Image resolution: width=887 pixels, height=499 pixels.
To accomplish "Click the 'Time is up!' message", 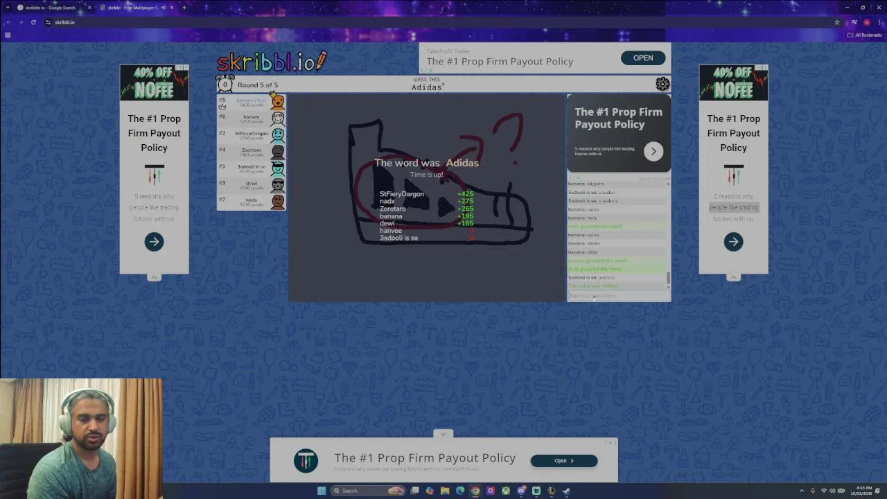I will click(426, 175).
